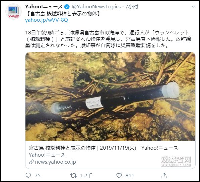The image size is (200, 182).
Task: Open the Yahoo!ニュース account name
Action: (44, 7)
